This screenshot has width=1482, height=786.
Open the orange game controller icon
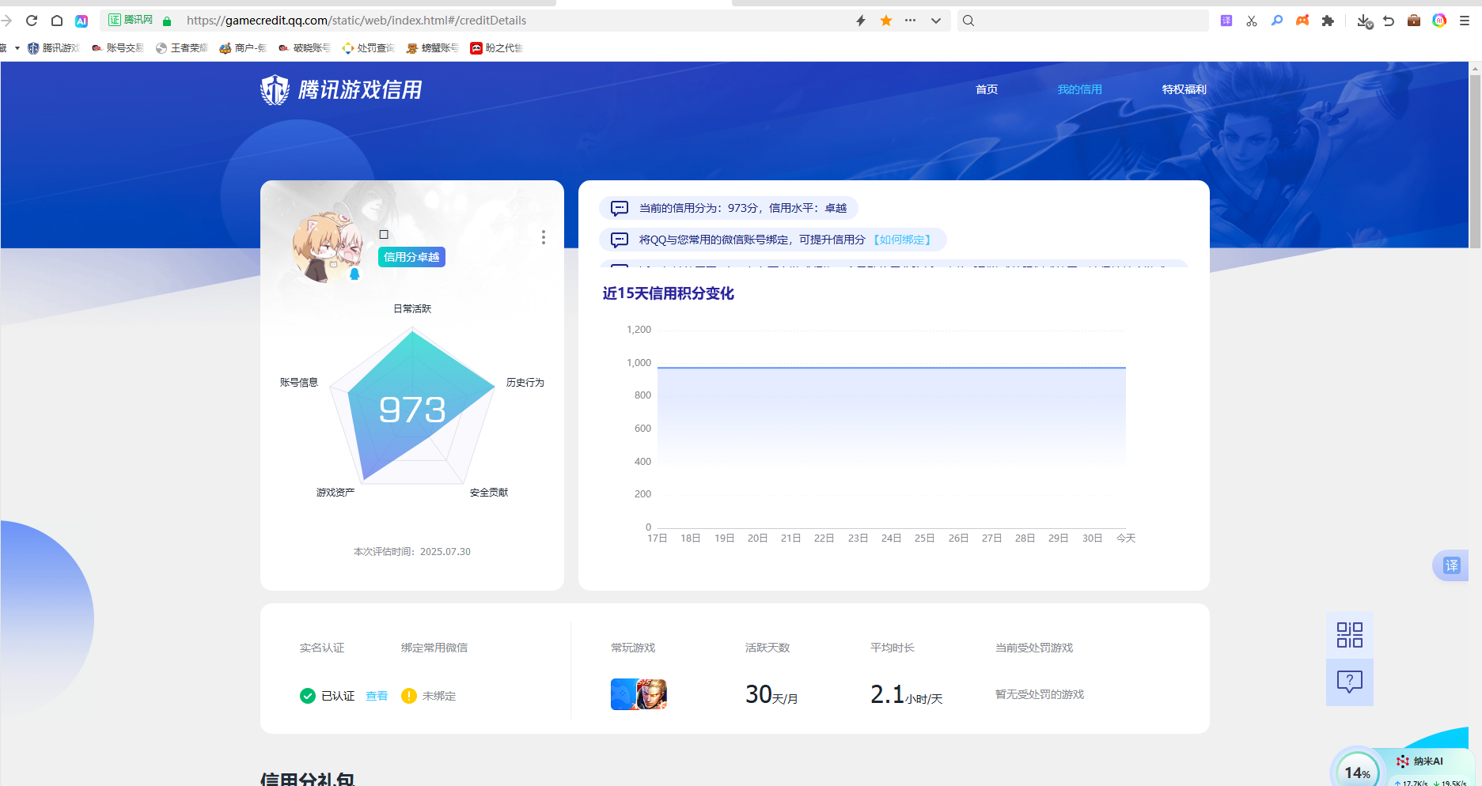tap(1302, 21)
